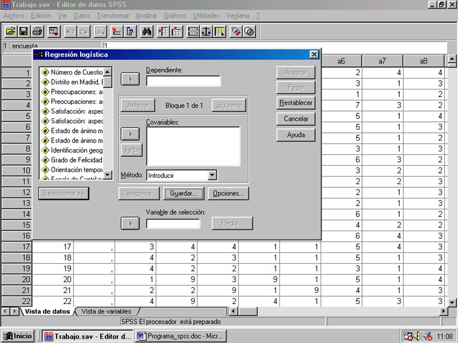Switch to Programa_spss.doc taskbar window
Screen dimensions: 458x343
180,336
